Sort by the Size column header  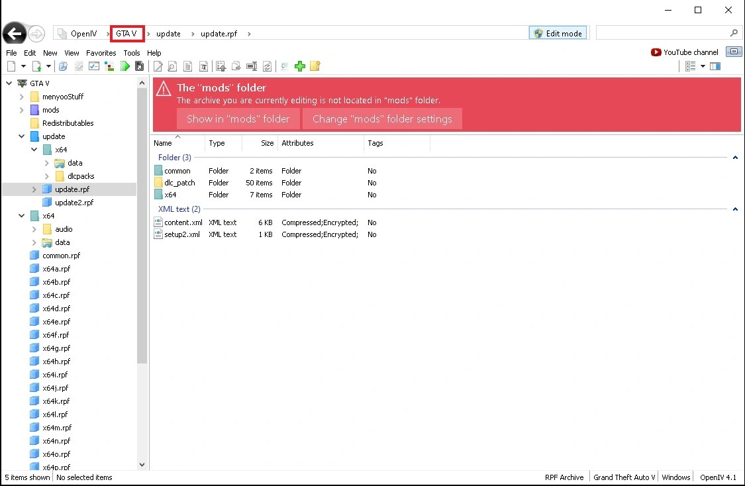tap(260, 143)
